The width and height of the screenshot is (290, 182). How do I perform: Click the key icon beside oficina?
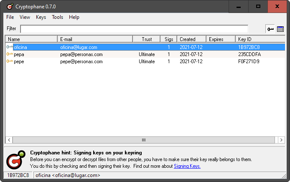pyautogui.click(x=10, y=47)
